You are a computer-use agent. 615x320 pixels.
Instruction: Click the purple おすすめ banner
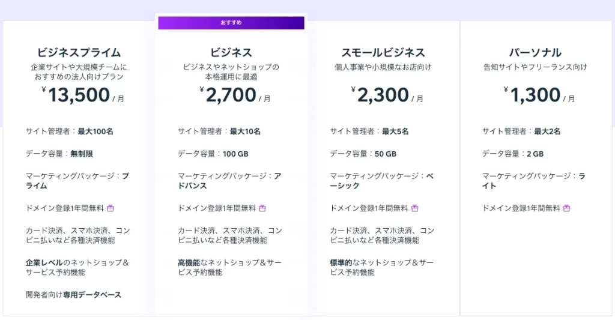click(x=231, y=23)
